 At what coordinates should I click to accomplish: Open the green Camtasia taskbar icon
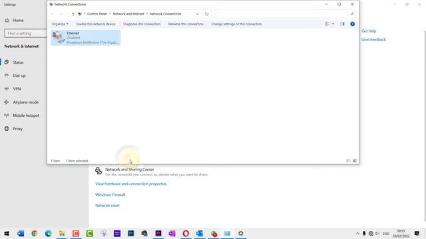tap(89, 233)
